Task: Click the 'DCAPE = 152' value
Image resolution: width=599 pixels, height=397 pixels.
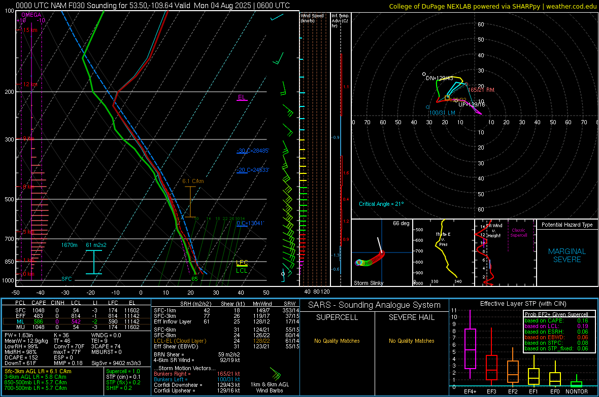Action: 21,357
